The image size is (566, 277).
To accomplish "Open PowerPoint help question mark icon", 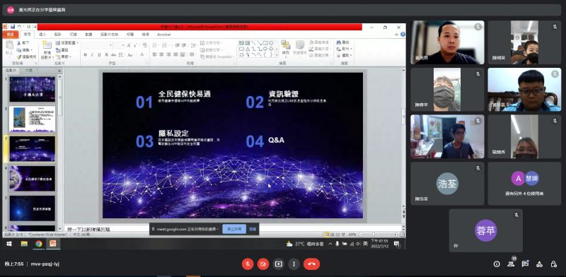I will [403, 34].
